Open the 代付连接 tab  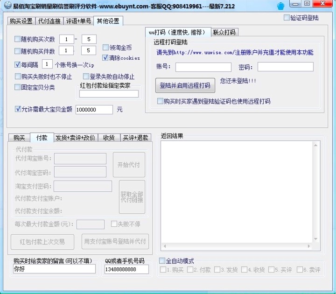tap(49, 21)
